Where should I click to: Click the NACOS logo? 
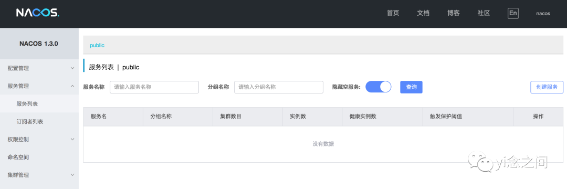tap(38, 13)
